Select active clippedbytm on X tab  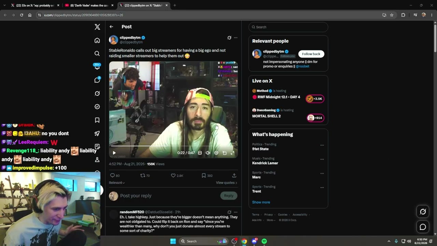click(143, 5)
